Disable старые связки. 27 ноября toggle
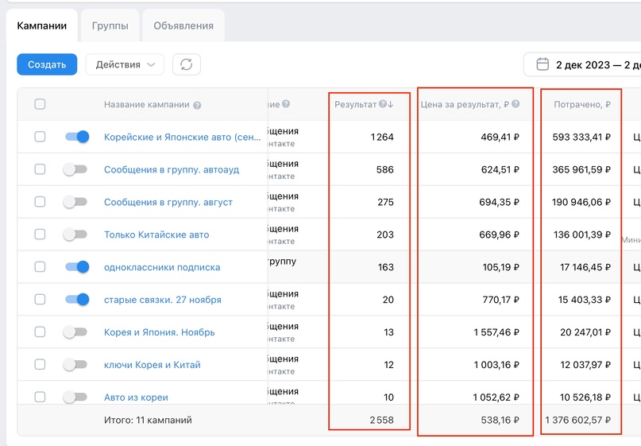This screenshot has height=446, width=641. [77, 300]
